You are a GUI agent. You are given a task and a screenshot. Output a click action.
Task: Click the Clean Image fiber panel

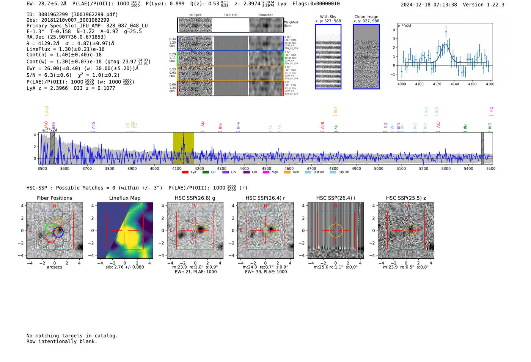coord(366,57)
